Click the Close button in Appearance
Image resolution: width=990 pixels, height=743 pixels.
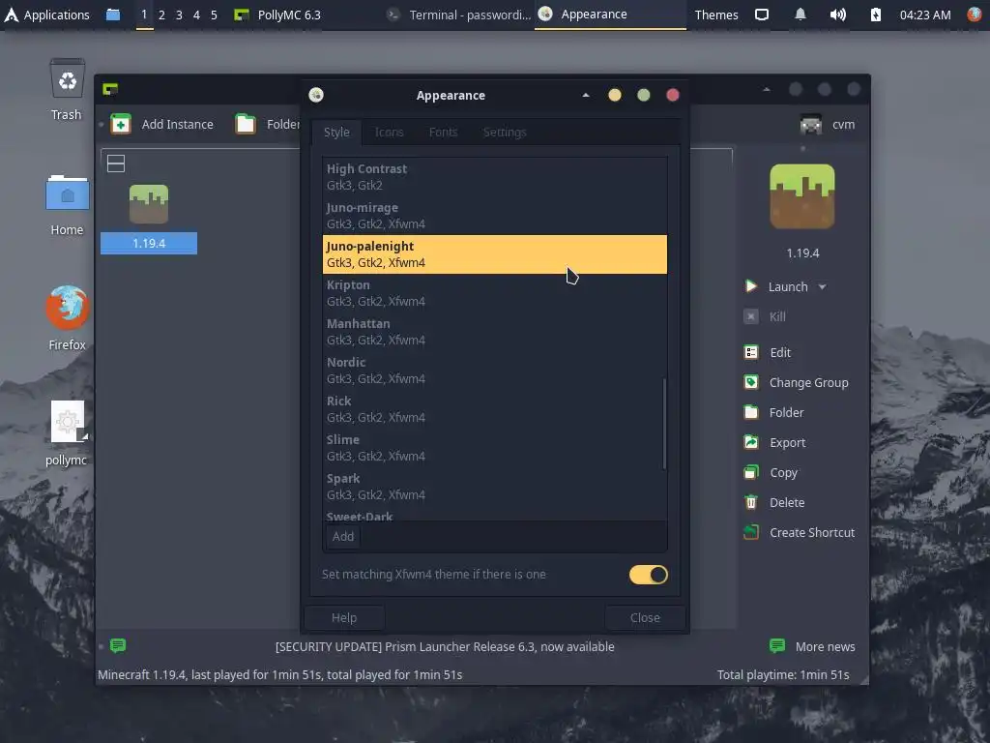point(645,617)
